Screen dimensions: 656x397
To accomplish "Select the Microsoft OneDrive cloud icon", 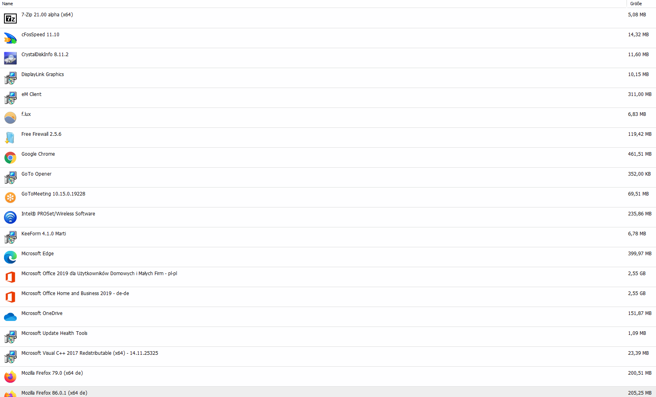I will pyautogui.click(x=10, y=317).
